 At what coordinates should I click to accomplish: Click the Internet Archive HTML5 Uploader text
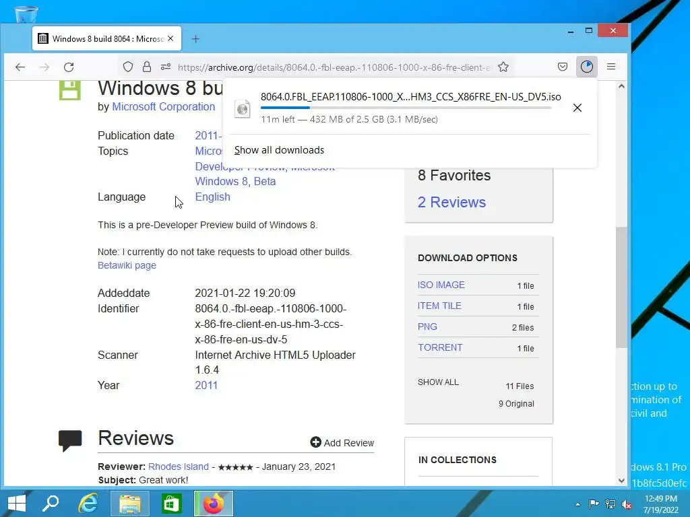[276, 355]
